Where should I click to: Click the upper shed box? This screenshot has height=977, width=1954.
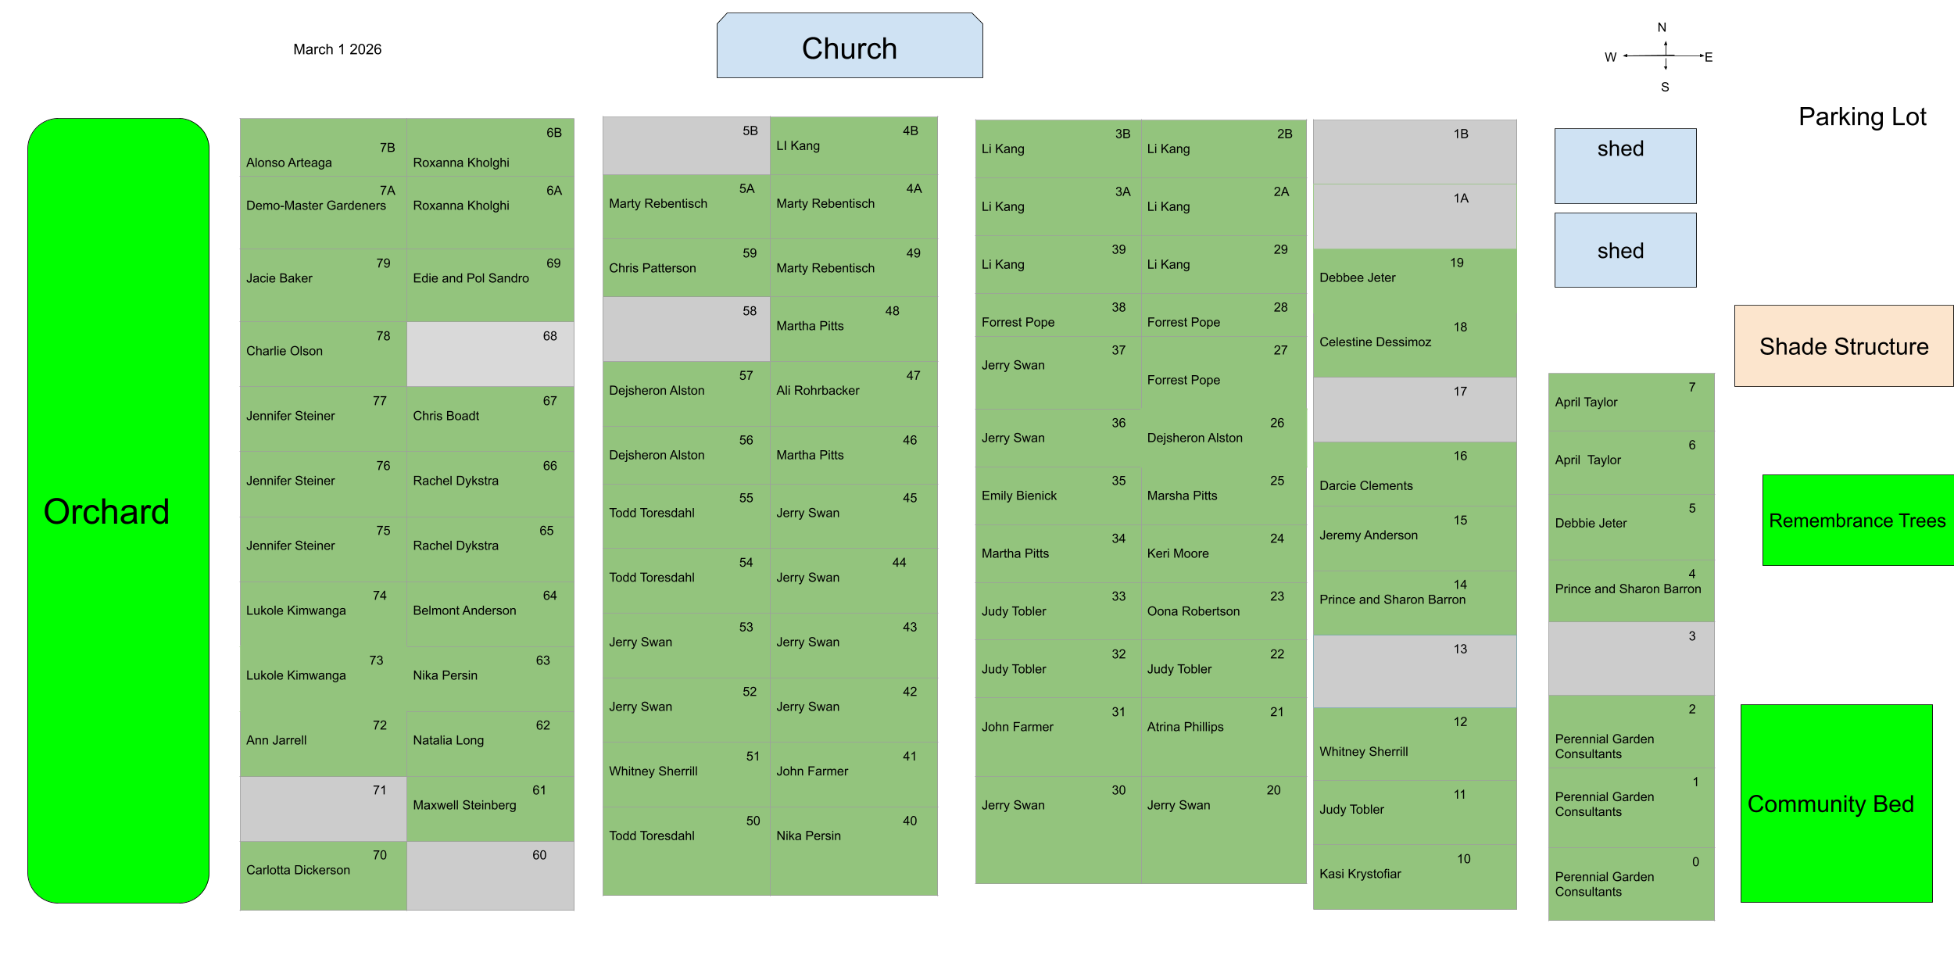(x=1625, y=166)
